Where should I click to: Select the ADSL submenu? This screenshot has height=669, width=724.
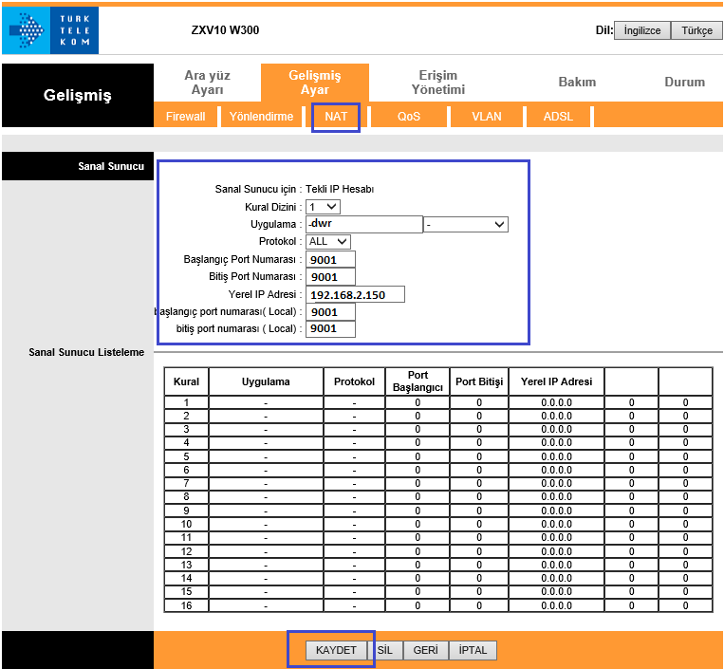click(x=558, y=117)
